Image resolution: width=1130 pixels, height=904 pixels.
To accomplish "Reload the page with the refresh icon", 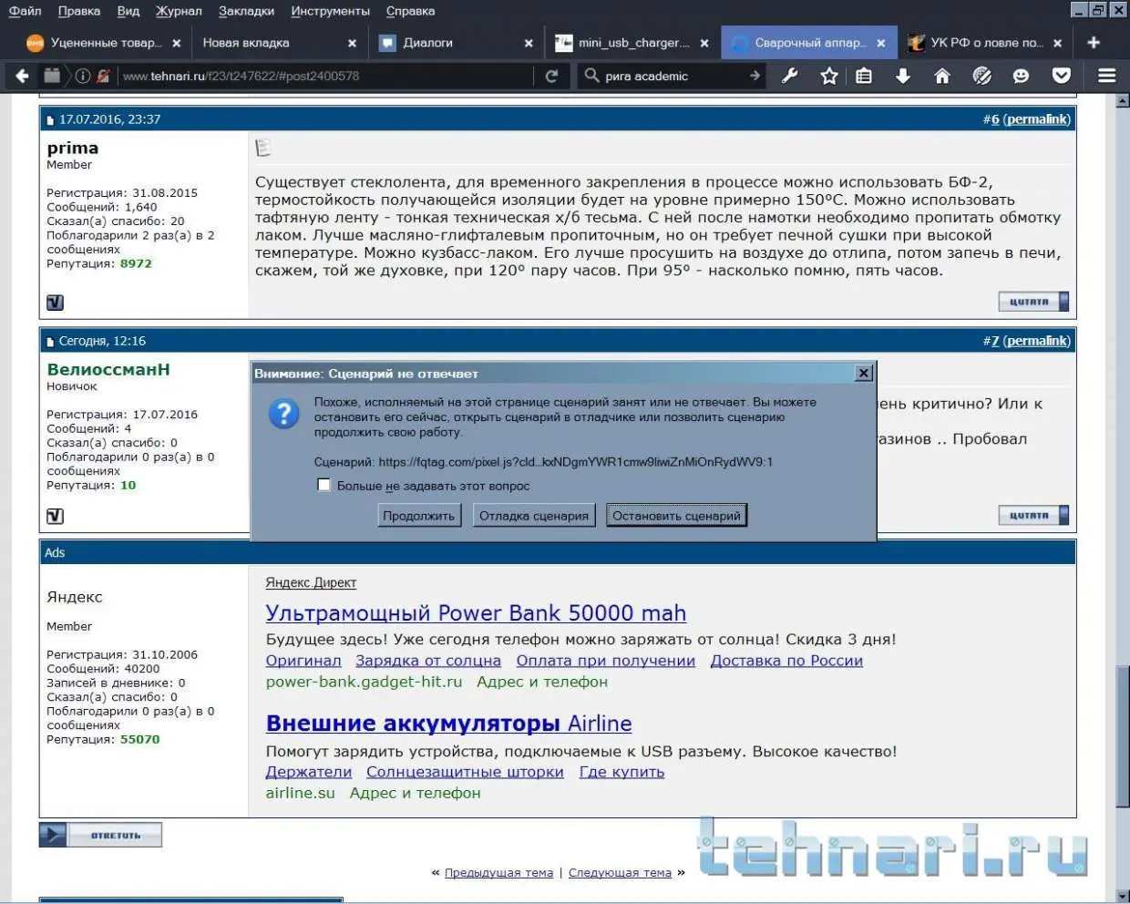I will click(x=551, y=76).
